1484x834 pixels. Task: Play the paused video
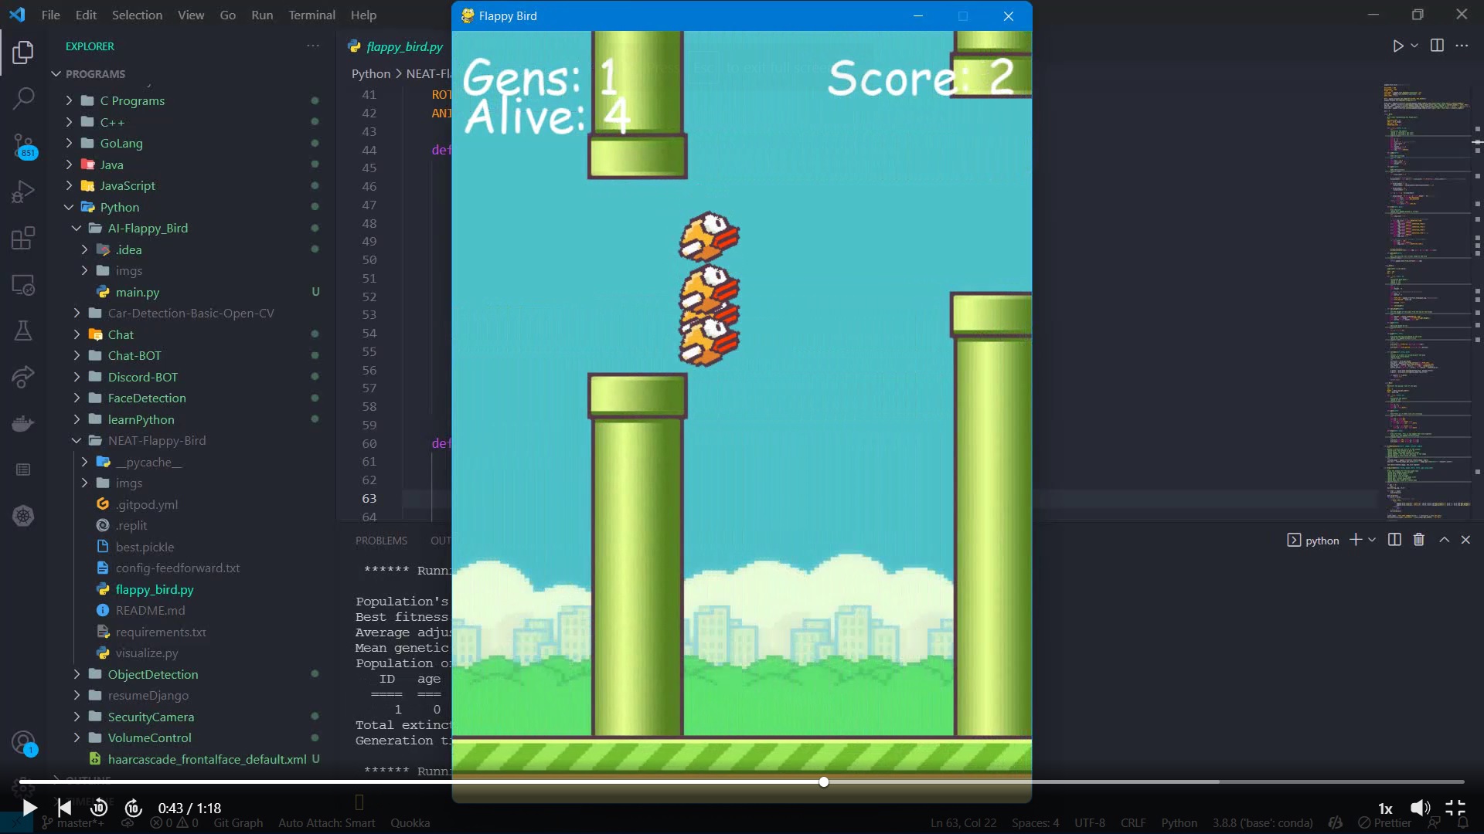tap(29, 808)
